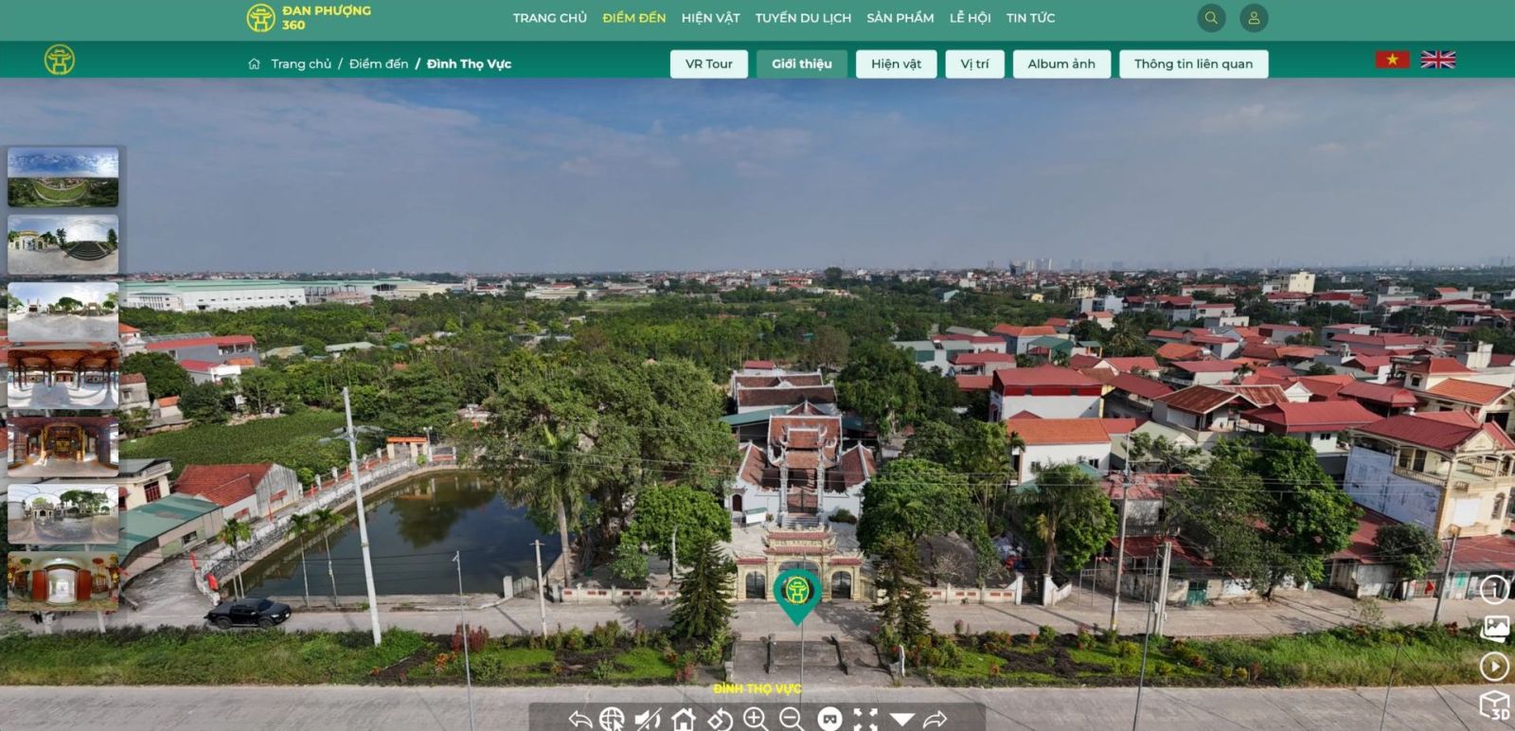This screenshot has width=1515, height=731.
Task: Select the first aerial panorama thumbnail
Action: (63, 177)
